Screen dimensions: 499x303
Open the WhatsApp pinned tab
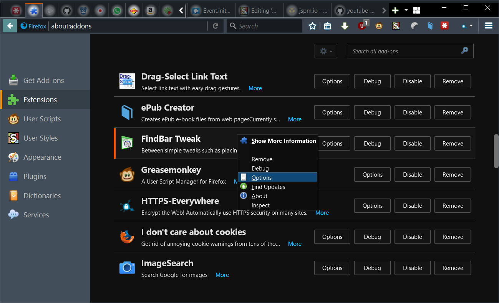click(x=117, y=11)
